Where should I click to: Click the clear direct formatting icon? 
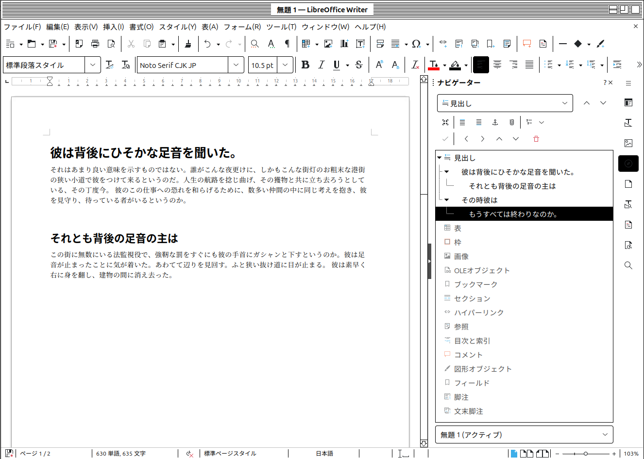tap(415, 65)
